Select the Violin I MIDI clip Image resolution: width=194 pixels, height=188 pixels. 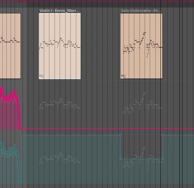(x=60, y=46)
